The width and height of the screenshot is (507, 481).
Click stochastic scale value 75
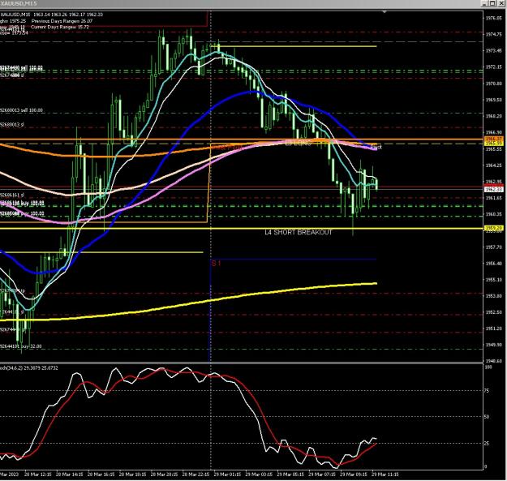click(x=487, y=391)
